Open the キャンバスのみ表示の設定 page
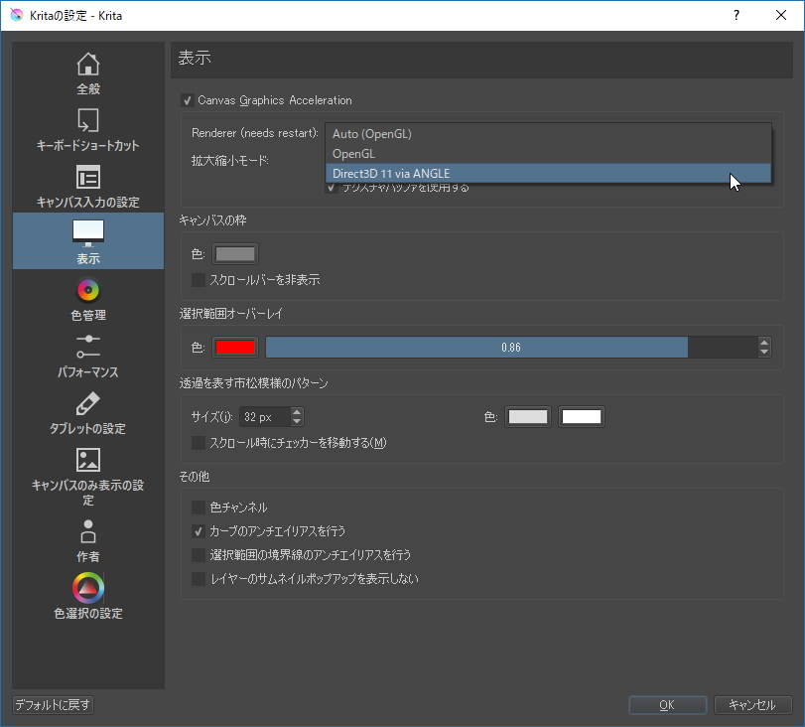 tap(88, 476)
